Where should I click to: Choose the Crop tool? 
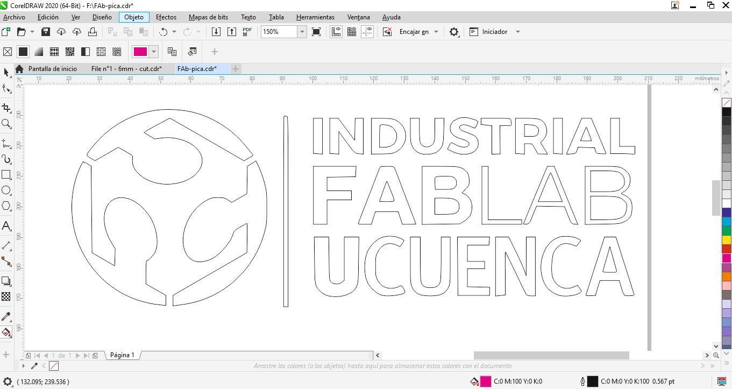pyautogui.click(x=6, y=108)
